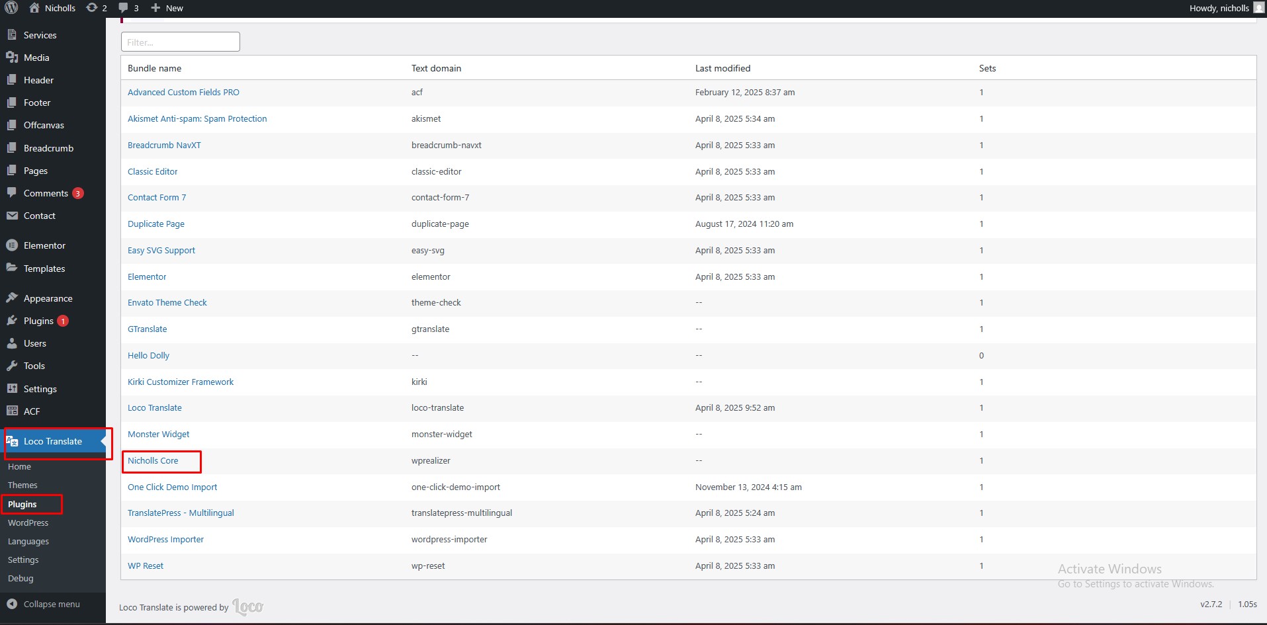Click the Breadcrumb sidebar icon
The width and height of the screenshot is (1267, 625).
(12, 148)
